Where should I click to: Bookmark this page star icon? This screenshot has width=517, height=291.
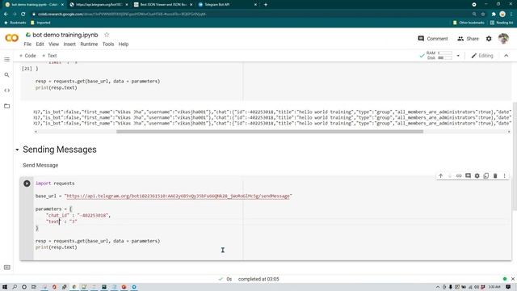pos(483,15)
